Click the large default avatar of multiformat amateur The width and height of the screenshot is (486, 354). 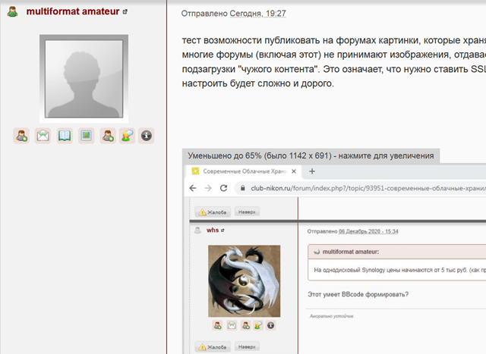point(84,79)
